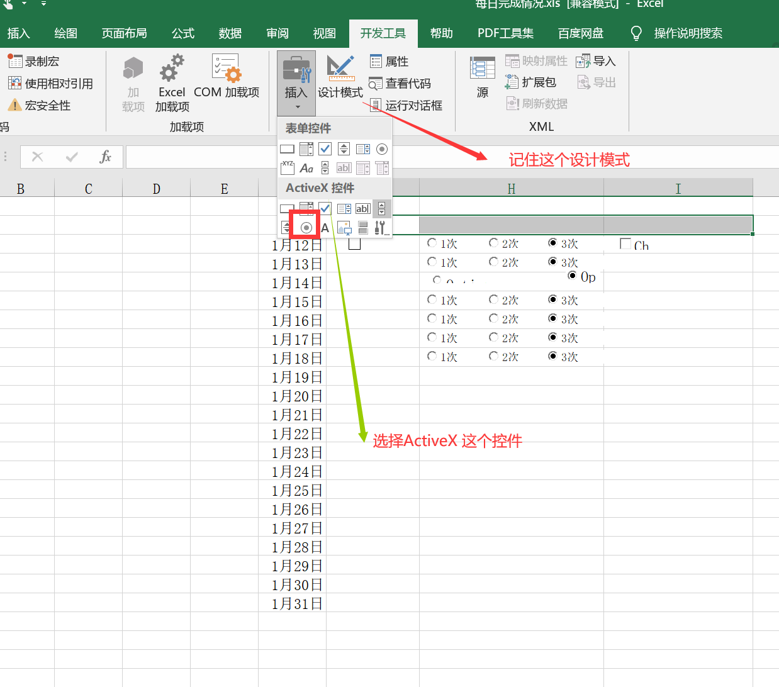Select the Form Controls scroll bar control
The height and width of the screenshot is (687, 779).
click(x=325, y=168)
